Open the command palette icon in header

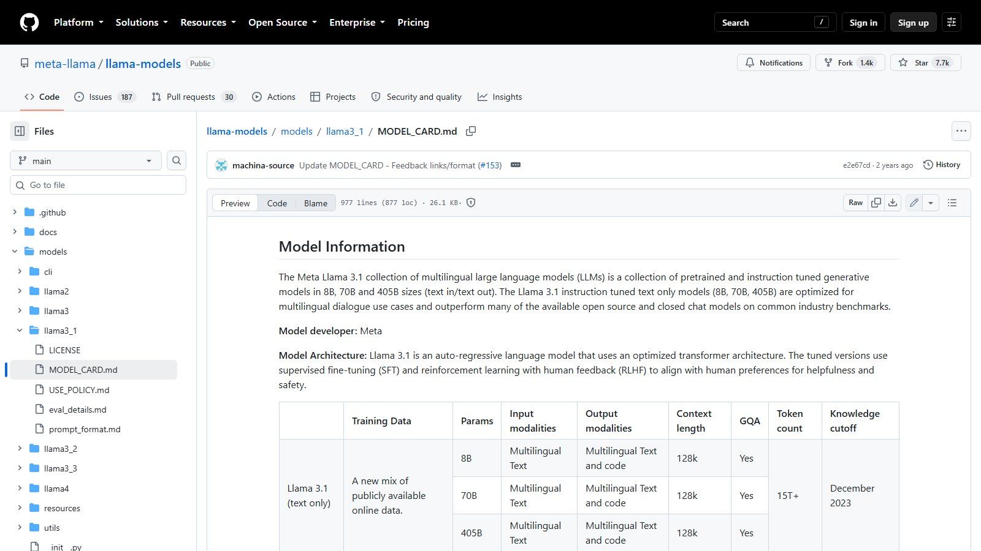tap(952, 23)
